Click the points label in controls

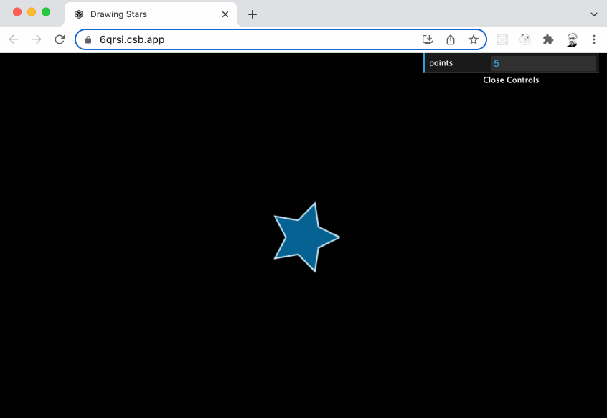pyautogui.click(x=441, y=63)
